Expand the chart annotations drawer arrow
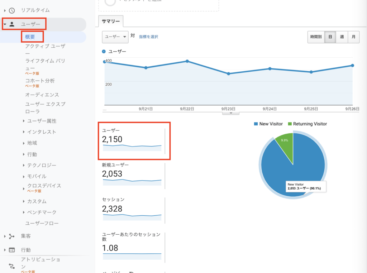Viewport: 367px width, 273px height. pos(231,113)
